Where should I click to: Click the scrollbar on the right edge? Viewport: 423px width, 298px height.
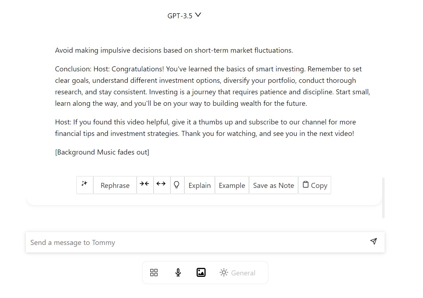click(384, 197)
